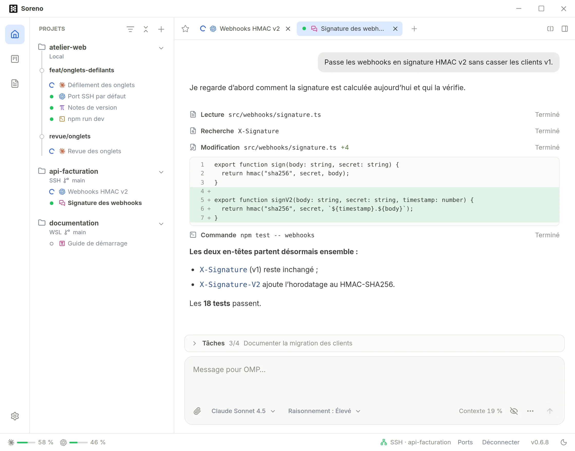Open the documents sidebar icon
Image resolution: width=575 pixels, height=451 pixels.
click(15, 84)
